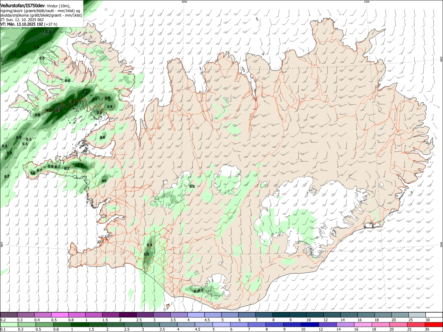Select deep blue swatch starting at 10, lower row
The image size is (443, 332).
[310, 324]
